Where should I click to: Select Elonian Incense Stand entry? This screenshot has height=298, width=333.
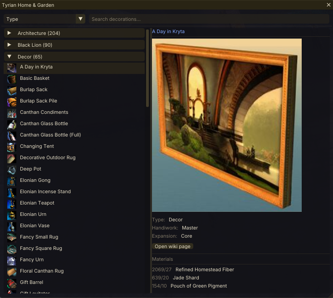coord(74,193)
